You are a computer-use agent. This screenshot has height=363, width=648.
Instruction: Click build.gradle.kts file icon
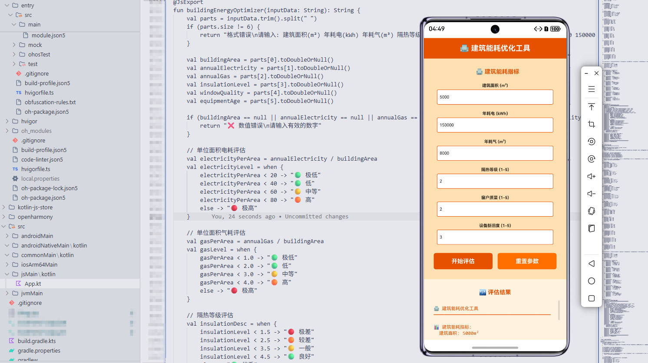(x=12, y=341)
